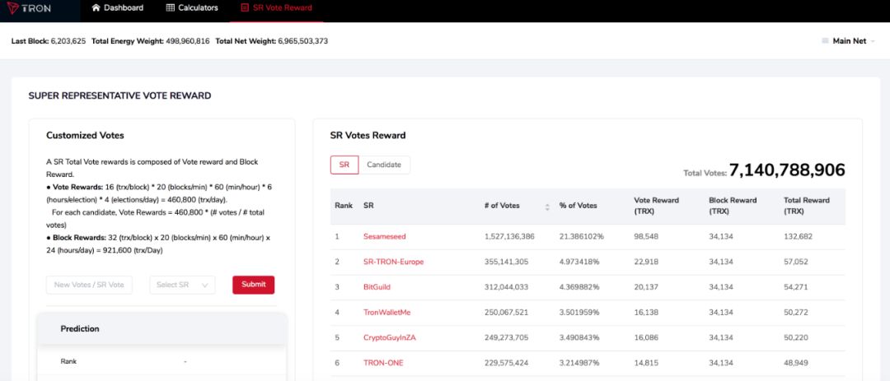
Task: Click the Last Block value 6,203,625
Action: (x=68, y=41)
